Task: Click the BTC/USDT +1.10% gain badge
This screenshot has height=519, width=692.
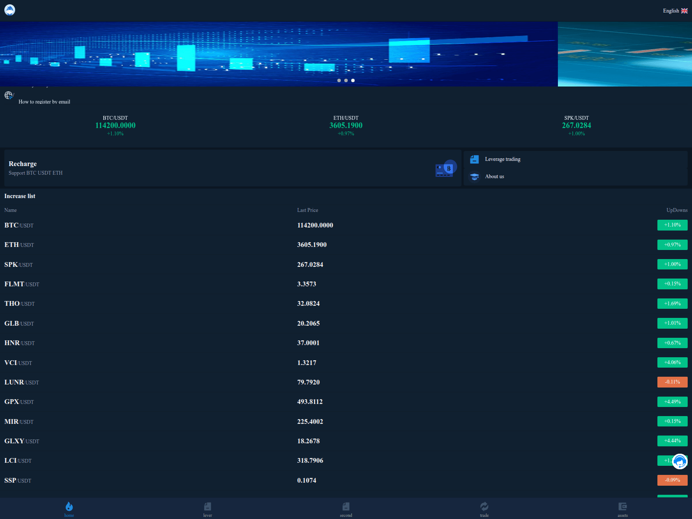Action: [672, 225]
